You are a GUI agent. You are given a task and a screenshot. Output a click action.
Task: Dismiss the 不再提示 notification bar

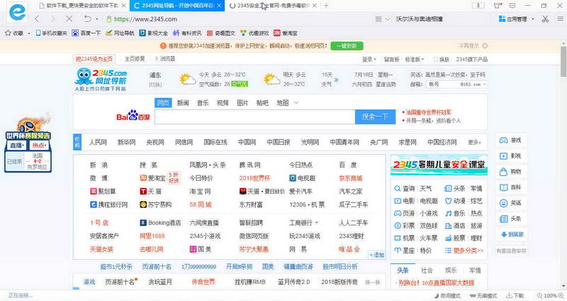pyautogui.click(x=485, y=46)
